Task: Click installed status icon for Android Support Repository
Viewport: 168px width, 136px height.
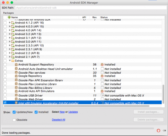Action: tap(102, 65)
